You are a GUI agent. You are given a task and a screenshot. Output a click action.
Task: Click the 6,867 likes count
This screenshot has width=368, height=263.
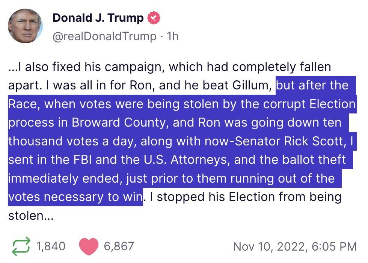[119, 246]
